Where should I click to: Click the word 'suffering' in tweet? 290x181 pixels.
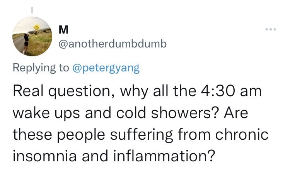142,135
